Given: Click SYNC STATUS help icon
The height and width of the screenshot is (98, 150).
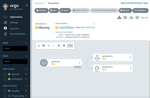Looking at the screenshot, I should [67, 24].
